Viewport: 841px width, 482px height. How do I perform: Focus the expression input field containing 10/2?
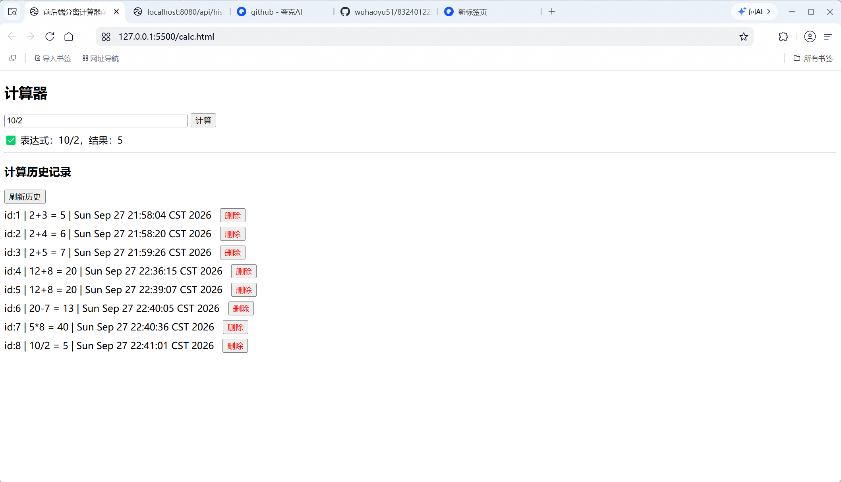(x=96, y=121)
